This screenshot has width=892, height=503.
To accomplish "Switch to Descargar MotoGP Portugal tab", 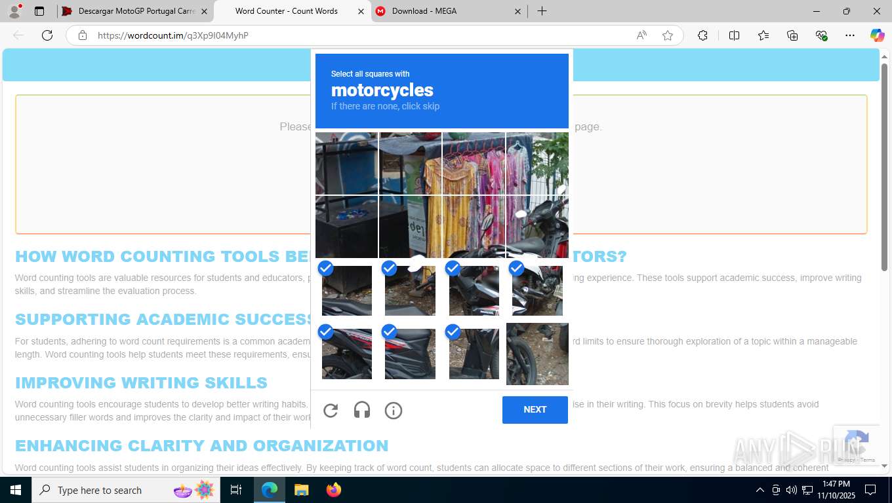I will [135, 11].
